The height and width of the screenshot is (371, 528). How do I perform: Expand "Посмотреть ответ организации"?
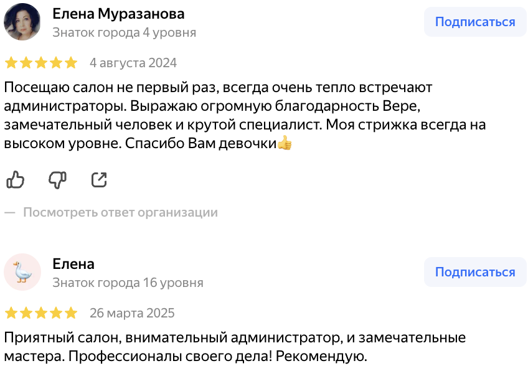pyautogui.click(x=120, y=212)
